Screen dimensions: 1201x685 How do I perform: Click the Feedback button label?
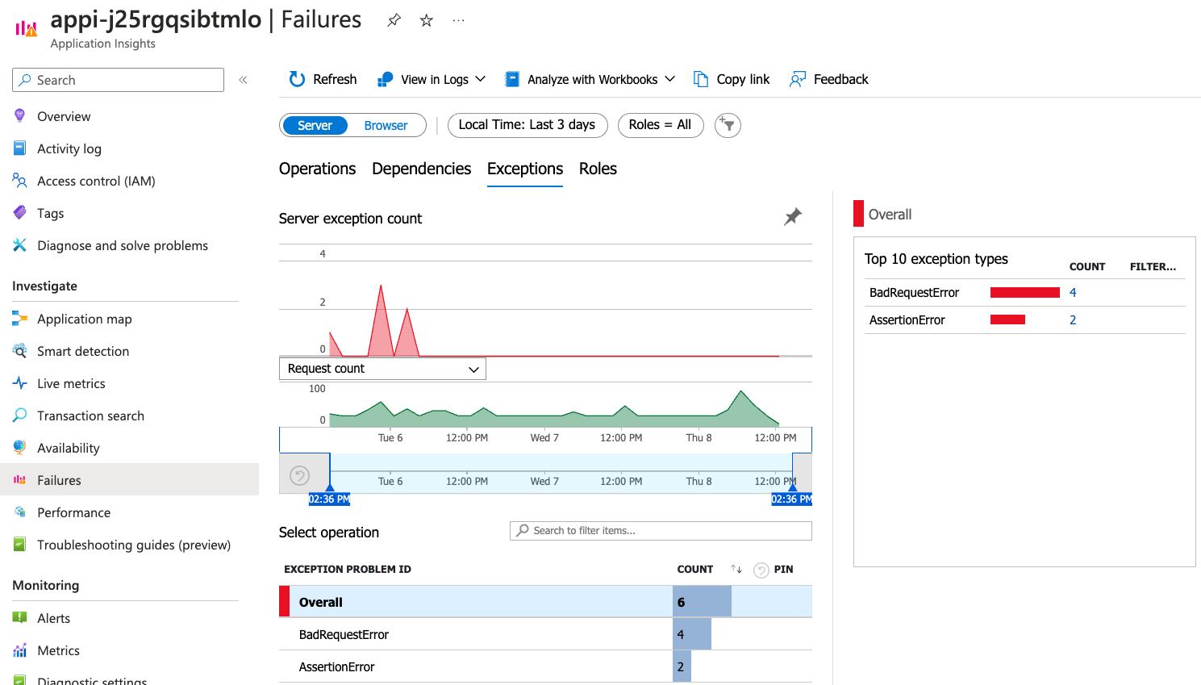tap(841, 79)
